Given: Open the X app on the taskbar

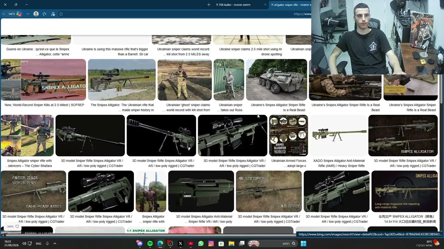Looking at the screenshot, I should (180, 243).
